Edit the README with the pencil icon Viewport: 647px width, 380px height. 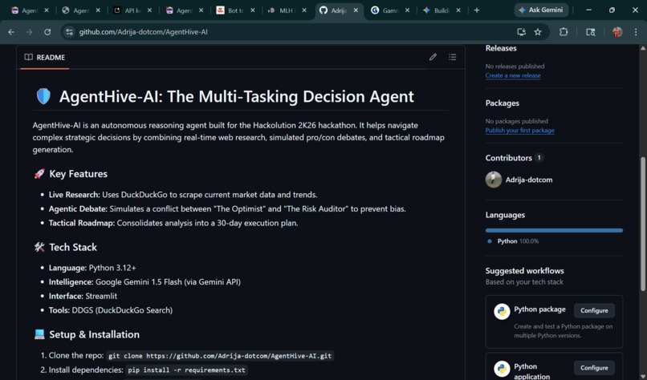coord(433,57)
